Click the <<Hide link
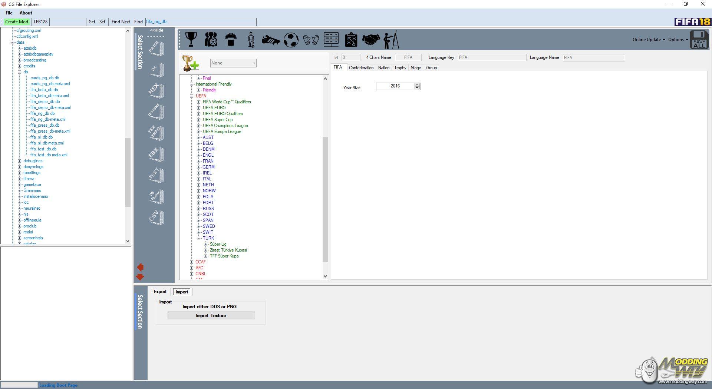The width and height of the screenshot is (712, 389). tap(156, 30)
